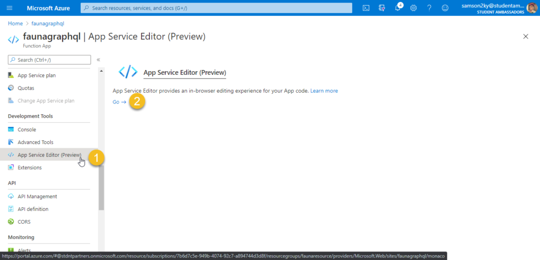540x260 pixels.
Task: Click the Quotas icon
Action: (x=11, y=88)
